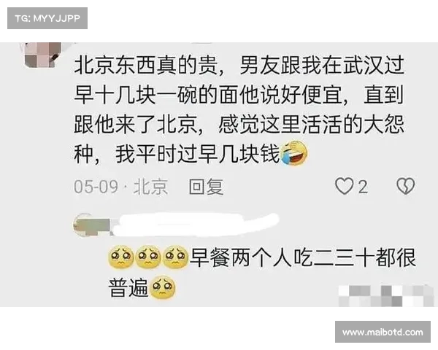The image size is (438, 350).
Task: Click the pixelated mosaic near bottom right
Action: coord(385,295)
